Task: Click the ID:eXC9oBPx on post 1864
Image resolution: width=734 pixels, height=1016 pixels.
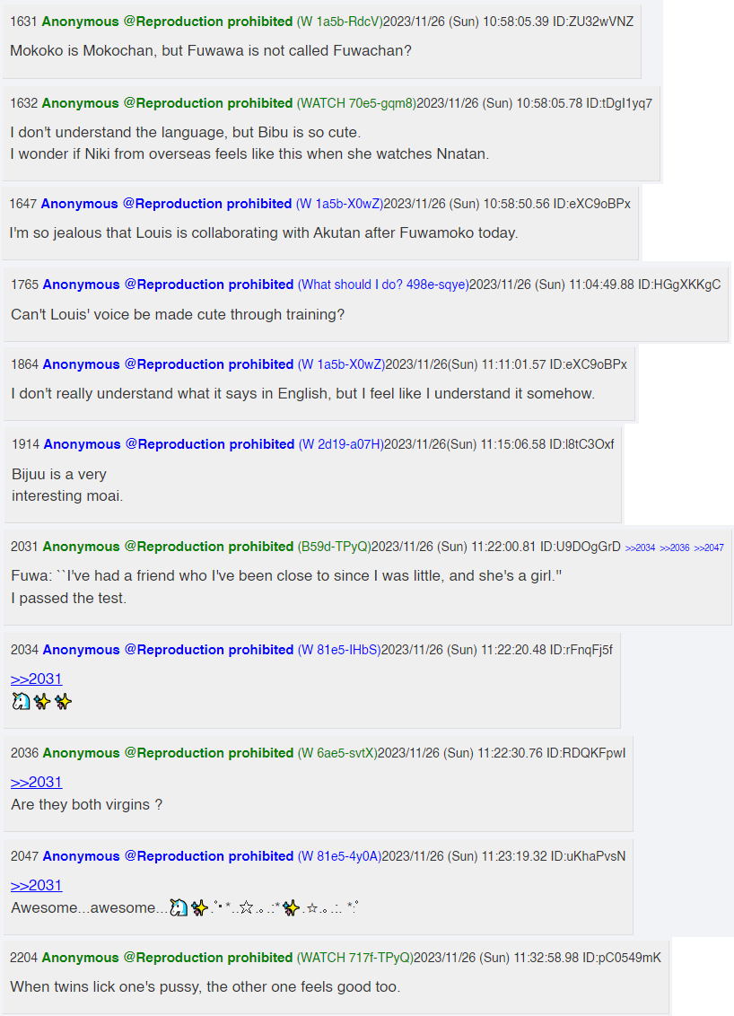Action: [588, 364]
